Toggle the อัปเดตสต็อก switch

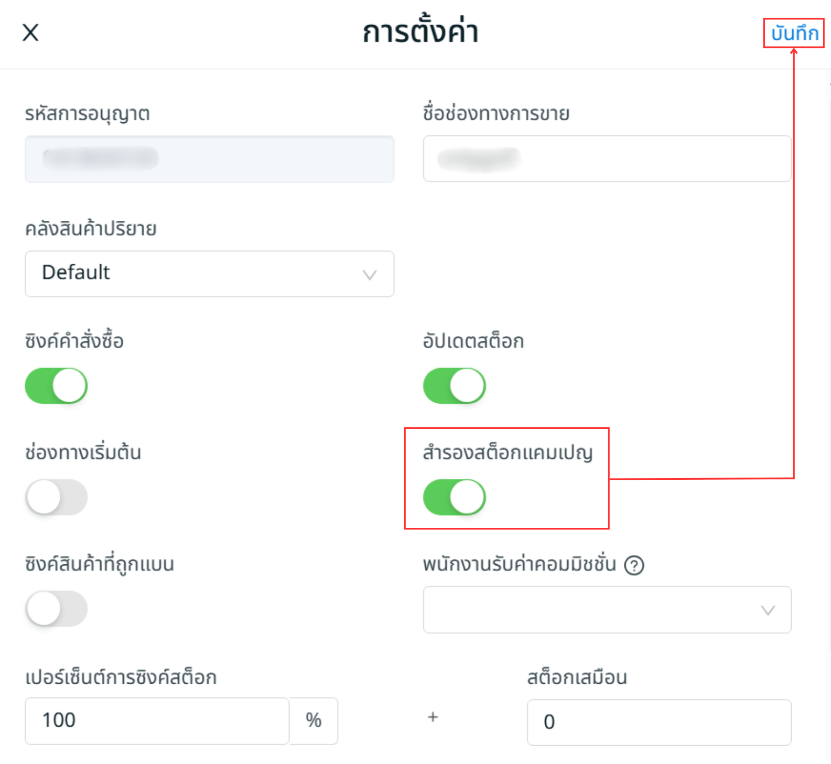pyautogui.click(x=455, y=386)
